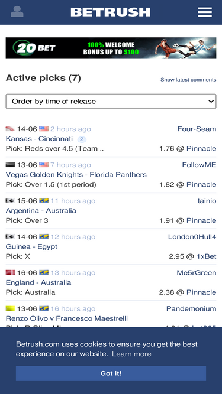Screen dimensions: 222x394
Task: Open the hamburger navigation menu
Action: tap(205, 12)
